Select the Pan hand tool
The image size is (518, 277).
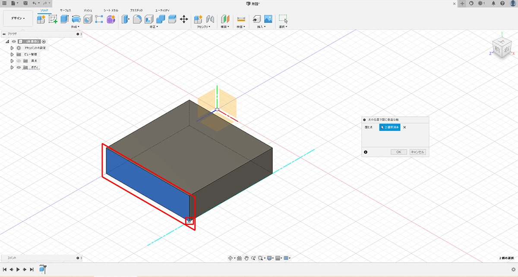coord(246,258)
